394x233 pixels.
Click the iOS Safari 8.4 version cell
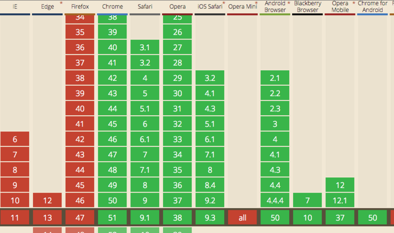point(210,185)
